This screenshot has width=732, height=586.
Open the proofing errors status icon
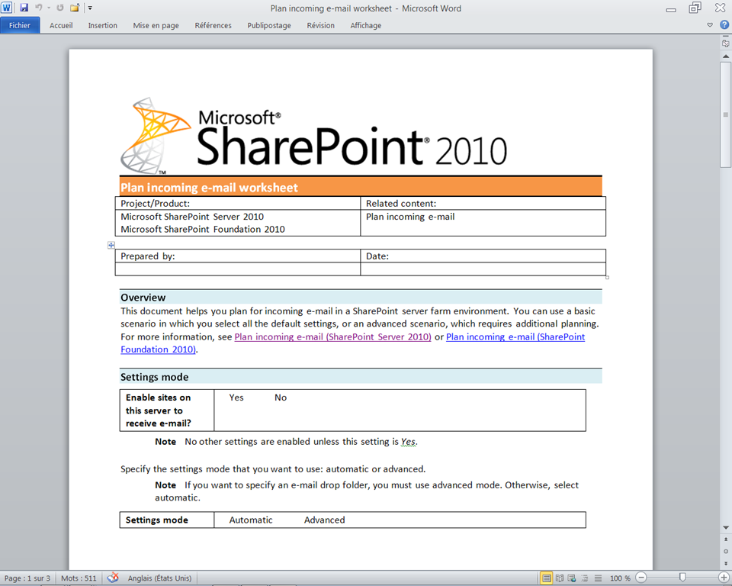point(113,578)
